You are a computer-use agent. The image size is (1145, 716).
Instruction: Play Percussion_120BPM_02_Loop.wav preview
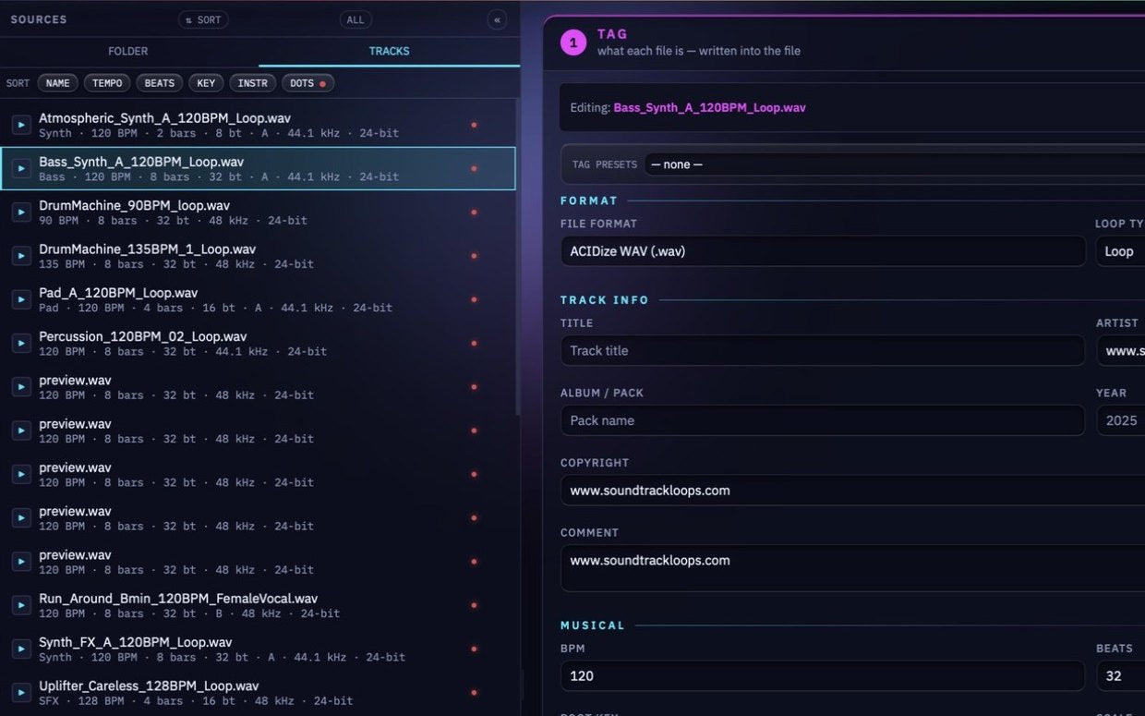21,343
